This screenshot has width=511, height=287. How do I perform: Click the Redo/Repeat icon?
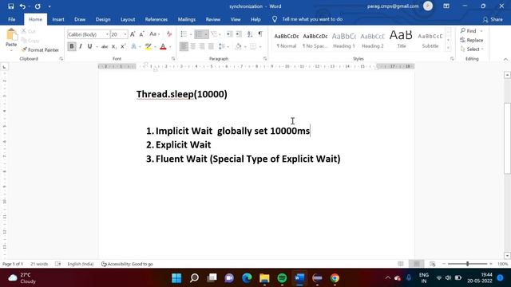(38, 6)
